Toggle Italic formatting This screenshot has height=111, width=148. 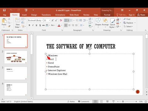click(x=33, y=25)
